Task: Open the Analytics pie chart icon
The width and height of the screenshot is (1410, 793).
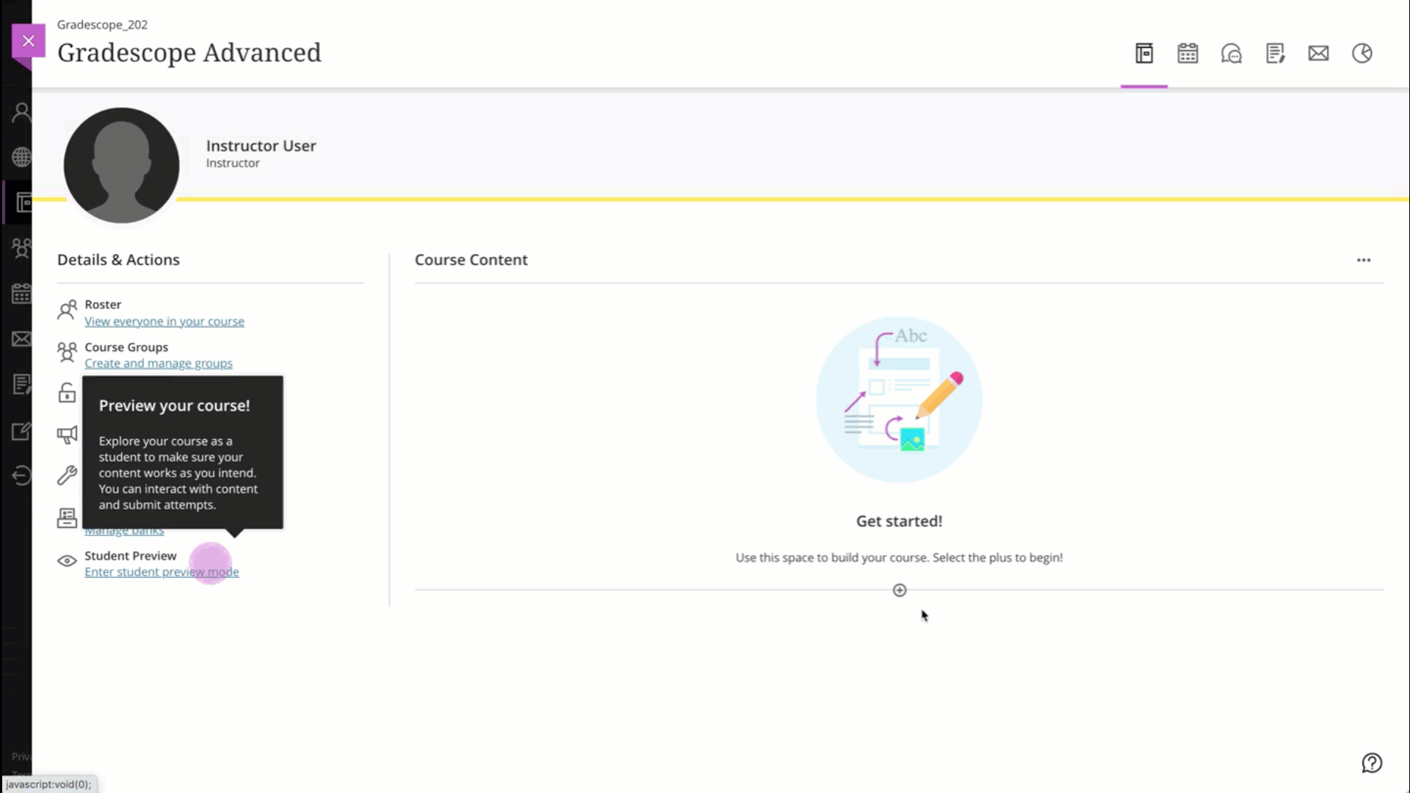Action: 1362,54
